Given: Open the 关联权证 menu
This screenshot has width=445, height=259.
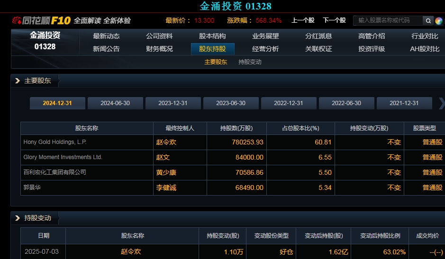Looking at the screenshot, I should pyautogui.click(x=318, y=49).
